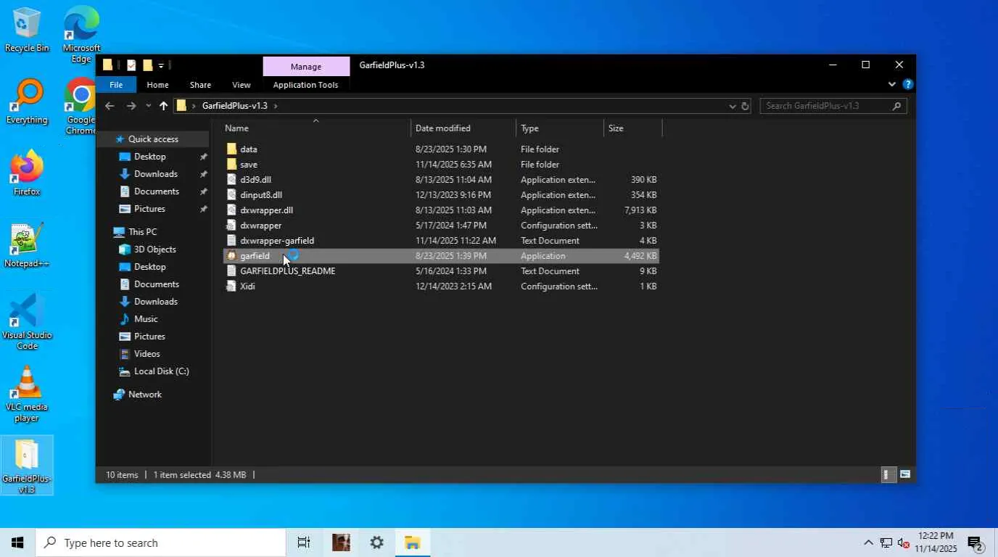Open the address bar previous locations dropdown
Screen dimensions: 998x557
coord(732,106)
